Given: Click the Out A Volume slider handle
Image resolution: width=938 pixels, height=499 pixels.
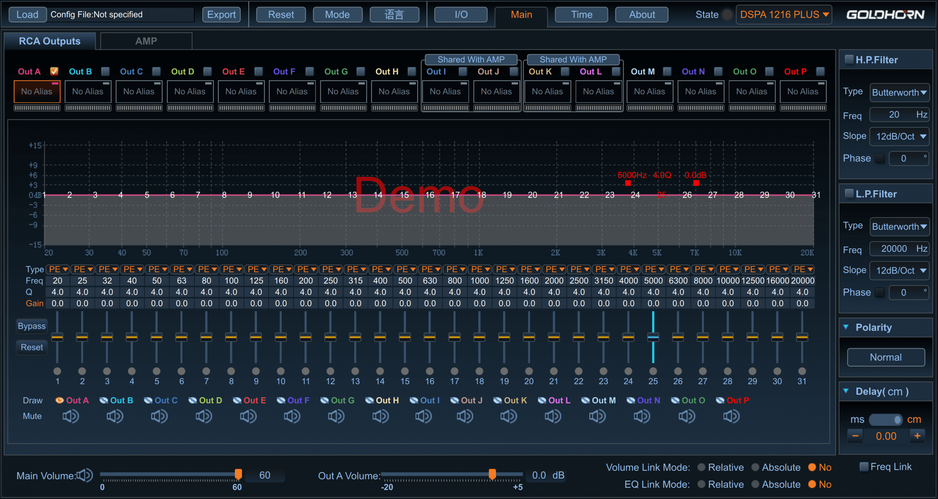Looking at the screenshot, I should 492,474.
